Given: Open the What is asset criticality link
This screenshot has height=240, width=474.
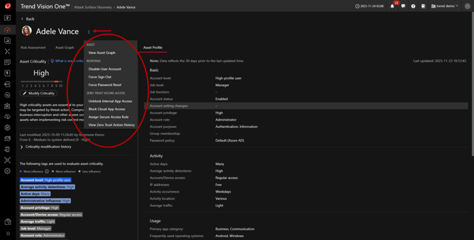Looking at the screenshot, I should 70,61.
